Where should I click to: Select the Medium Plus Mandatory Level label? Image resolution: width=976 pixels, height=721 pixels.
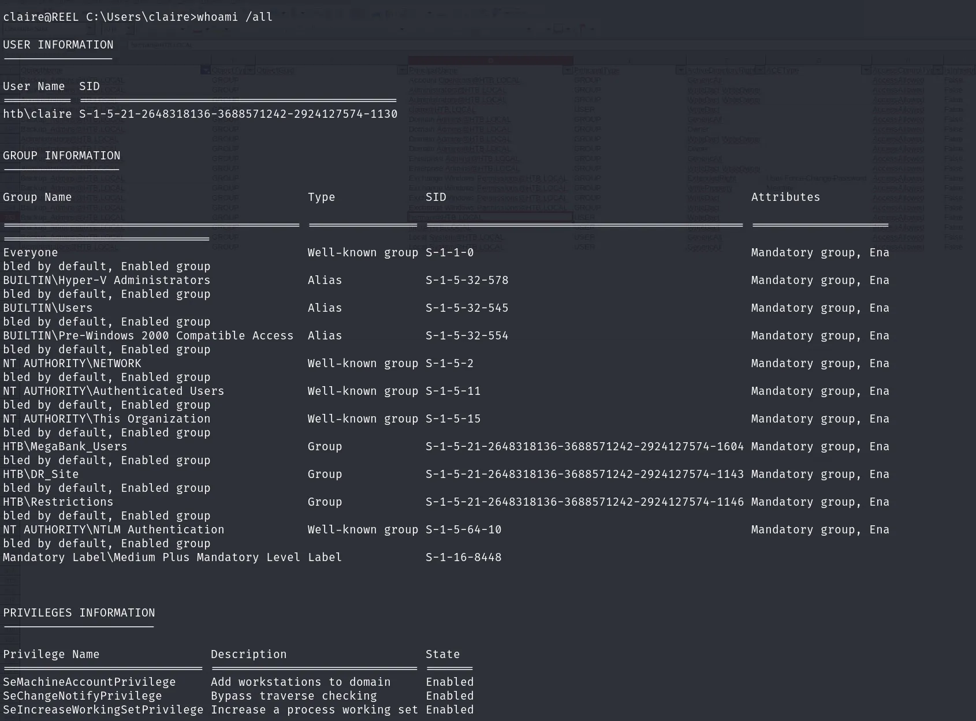tap(152, 557)
